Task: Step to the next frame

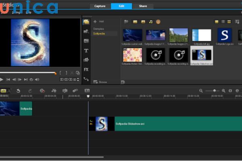Action: pyautogui.click(x=20, y=80)
